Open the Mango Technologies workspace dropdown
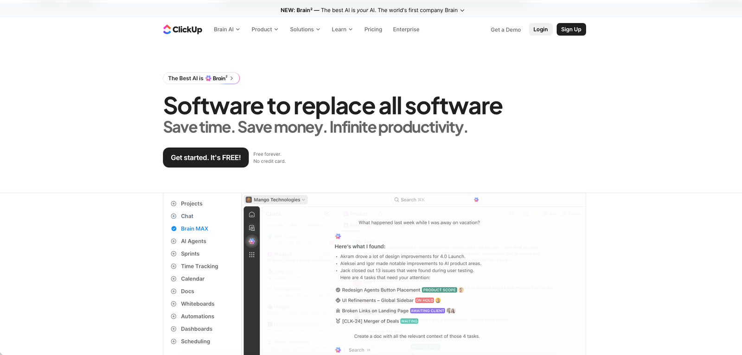The height and width of the screenshot is (355, 742). pos(276,200)
